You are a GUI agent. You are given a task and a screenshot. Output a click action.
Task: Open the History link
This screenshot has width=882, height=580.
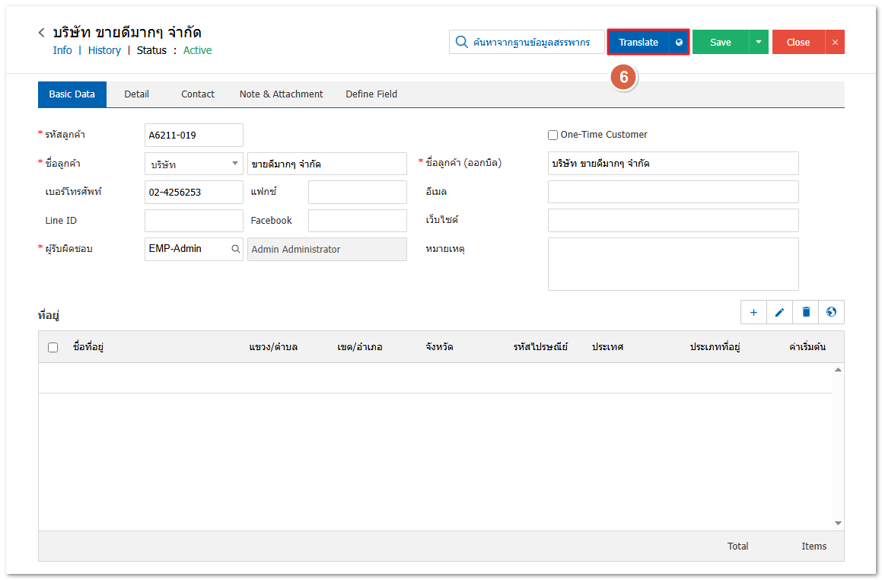tap(104, 50)
